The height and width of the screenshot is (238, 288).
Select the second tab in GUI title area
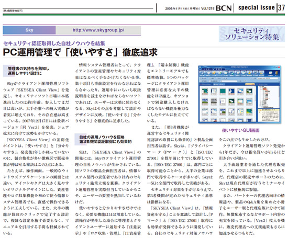[219, 69]
